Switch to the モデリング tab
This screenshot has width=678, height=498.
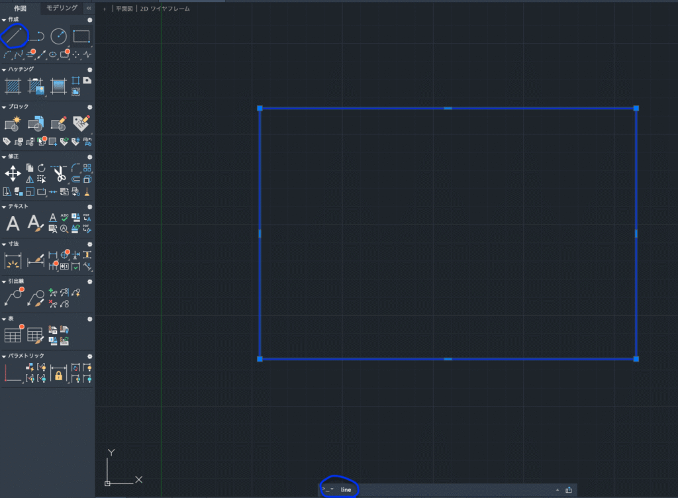(62, 8)
